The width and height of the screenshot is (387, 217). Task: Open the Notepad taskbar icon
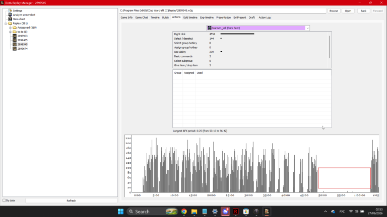[x=205, y=211]
